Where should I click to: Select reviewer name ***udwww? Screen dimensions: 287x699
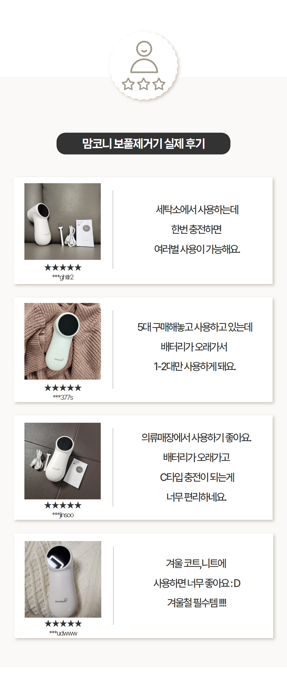pyautogui.click(x=63, y=633)
